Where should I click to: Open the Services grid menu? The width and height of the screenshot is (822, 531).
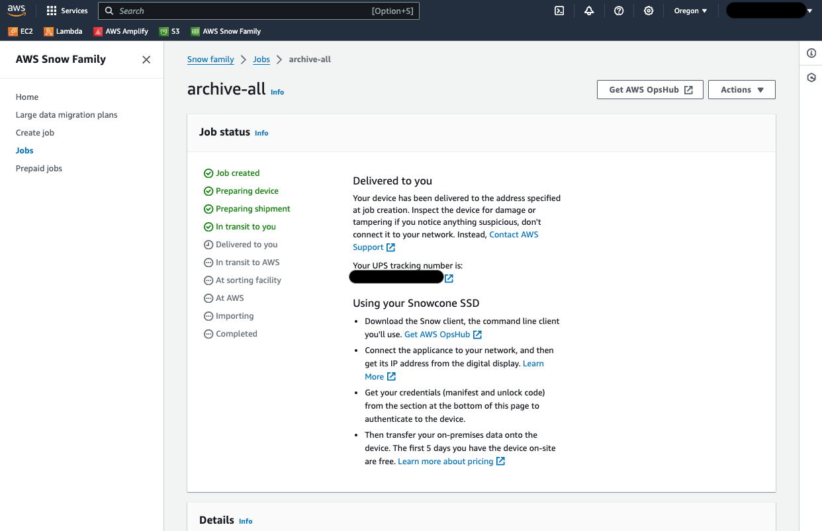67,11
